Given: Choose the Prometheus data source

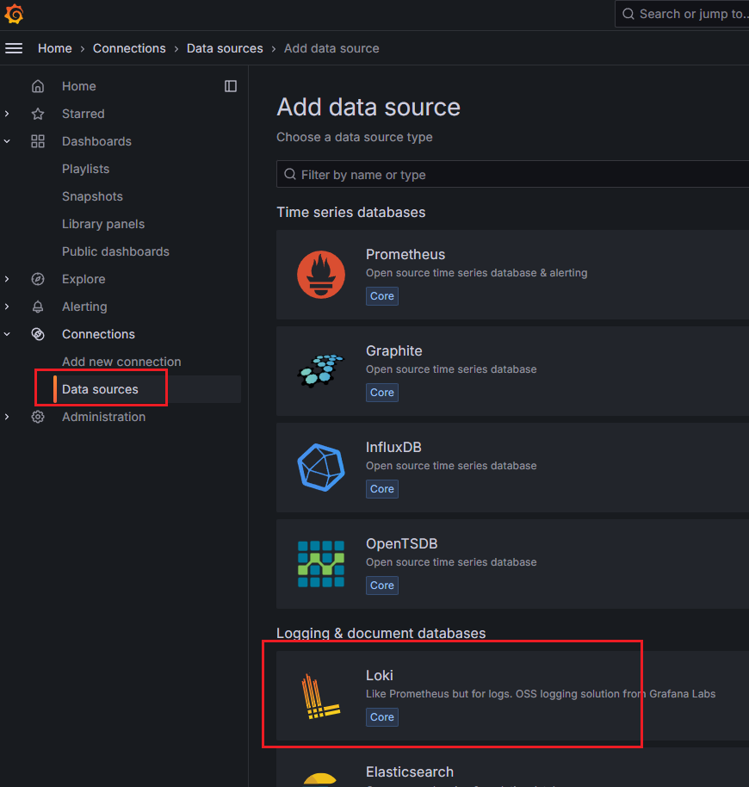Looking at the screenshot, I should 513,275.
